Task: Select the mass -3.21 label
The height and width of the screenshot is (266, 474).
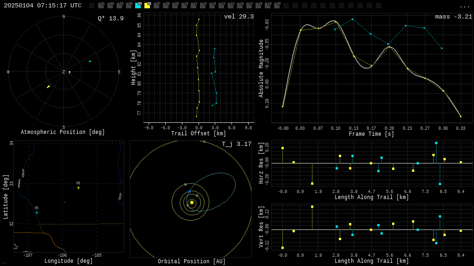Action: tap(453, 17)
